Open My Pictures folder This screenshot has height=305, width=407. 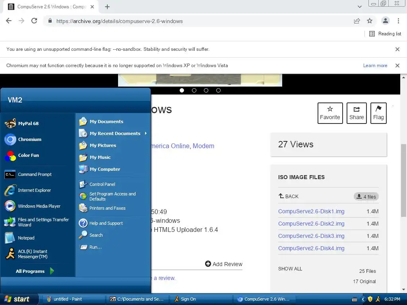pos(98,145)
